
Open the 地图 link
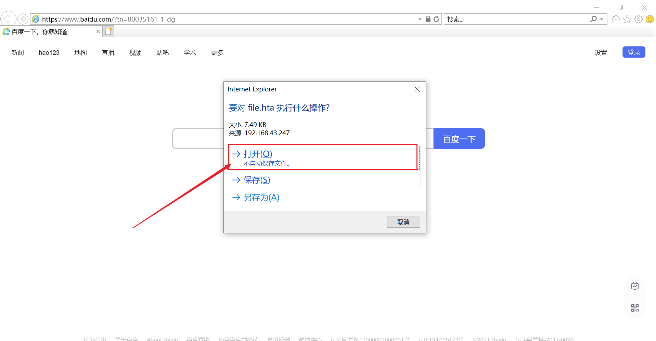[80, 52]
